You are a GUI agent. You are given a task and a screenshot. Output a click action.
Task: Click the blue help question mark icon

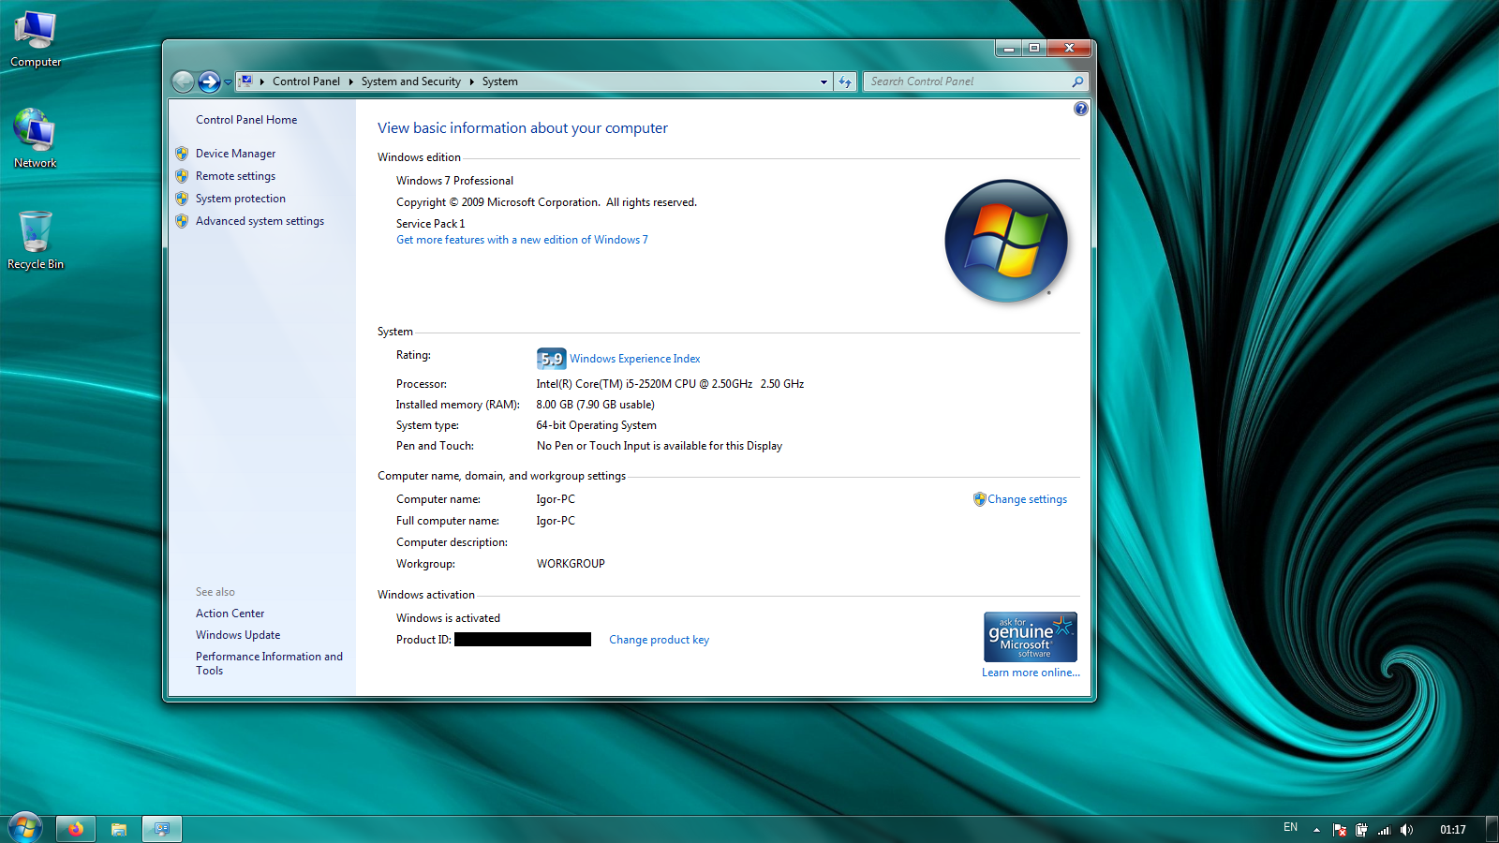tap(1080, 110)
